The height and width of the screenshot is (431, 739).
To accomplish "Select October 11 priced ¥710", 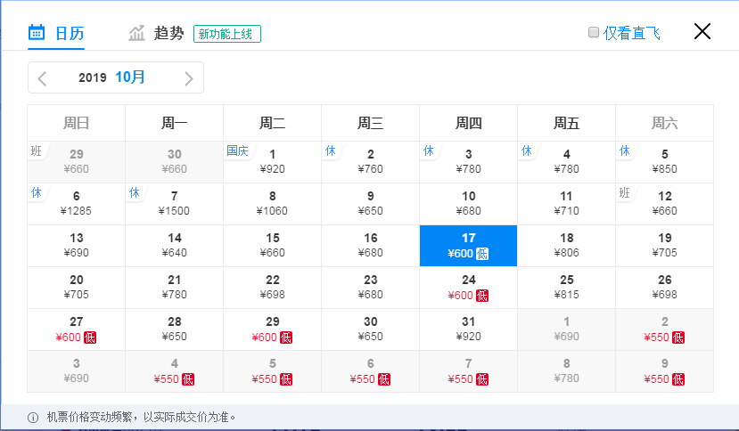I will (566, 204).
